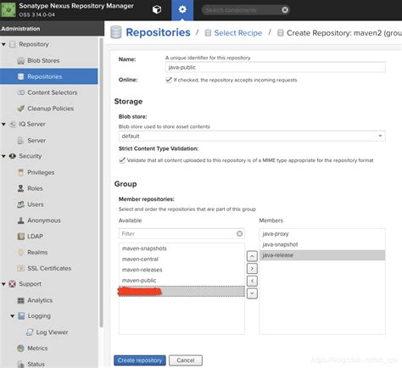Remove member with left arrow button
The image size is (402, 368).
pyautogui.click(x=252, y=281)
